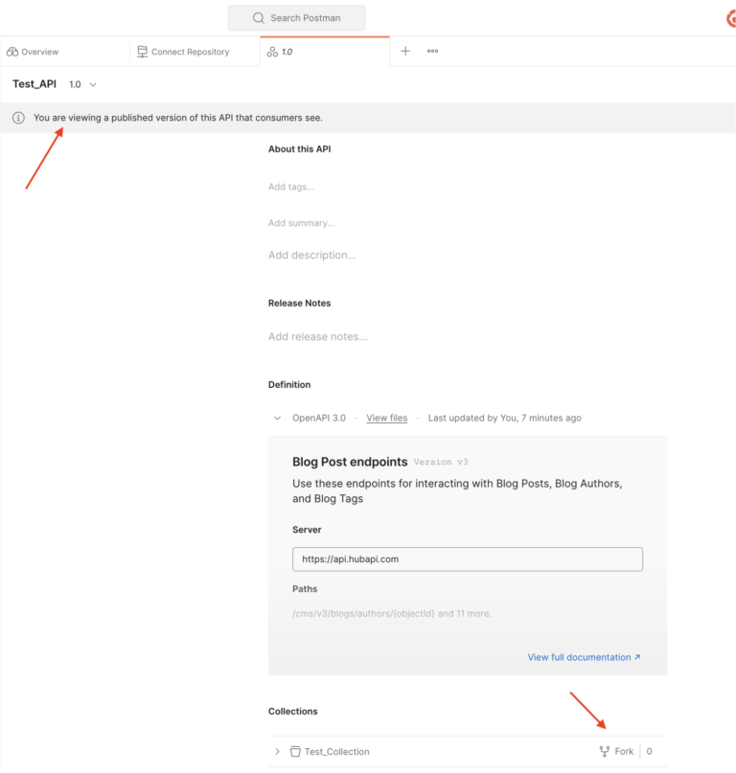The image size is (736, 773).
Task: Click the published version banner message
Action: click(178, 118)
